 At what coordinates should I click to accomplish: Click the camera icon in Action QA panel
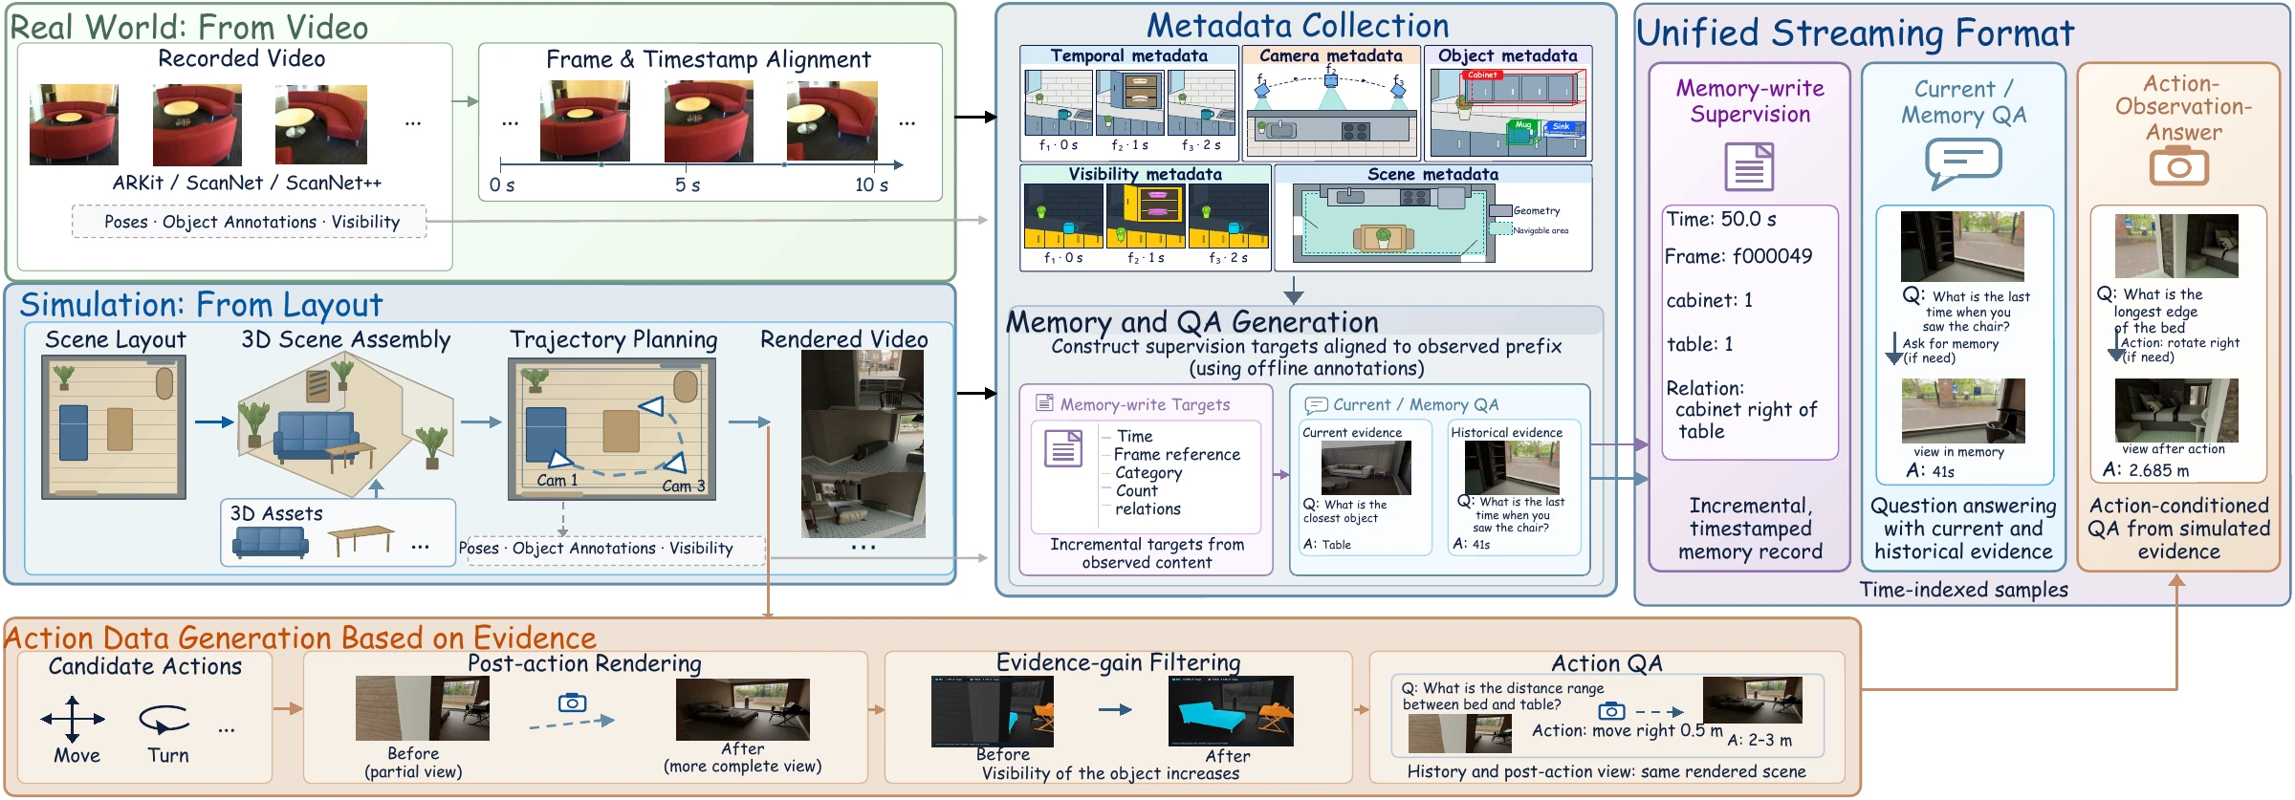1611,711
